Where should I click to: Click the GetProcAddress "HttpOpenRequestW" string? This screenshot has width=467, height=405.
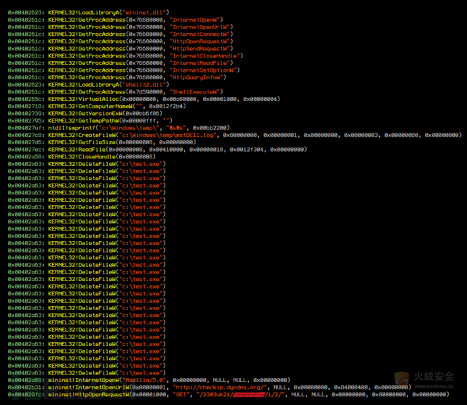(x=201, y=41)
